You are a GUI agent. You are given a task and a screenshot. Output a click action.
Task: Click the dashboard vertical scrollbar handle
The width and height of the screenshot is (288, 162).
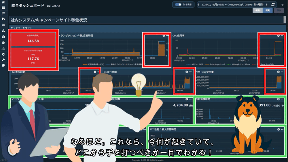pyautogui.click(x=285, y=20)
